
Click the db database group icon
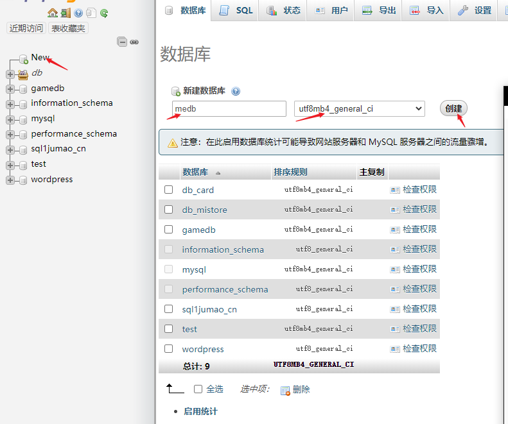(23, 74)
